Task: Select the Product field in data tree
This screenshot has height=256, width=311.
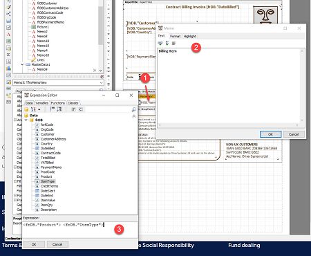Action: click(x=46, y=176)
